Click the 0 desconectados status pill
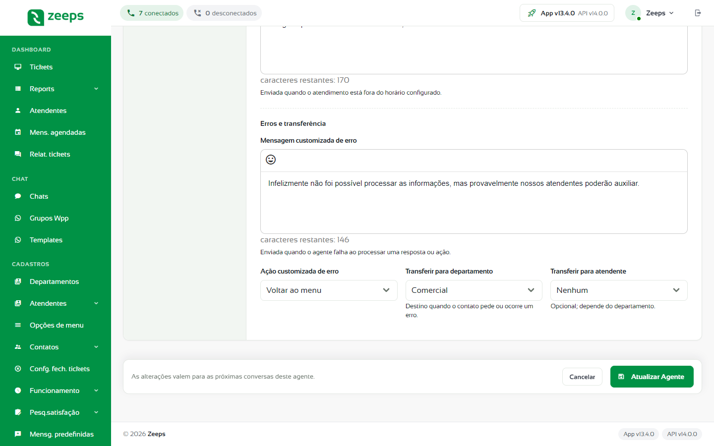Screen dimensions: 714x446 click(x=224, y=13)
